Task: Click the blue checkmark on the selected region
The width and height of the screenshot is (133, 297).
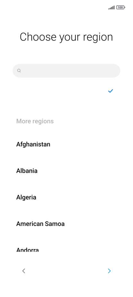Action: click(110, 91)
